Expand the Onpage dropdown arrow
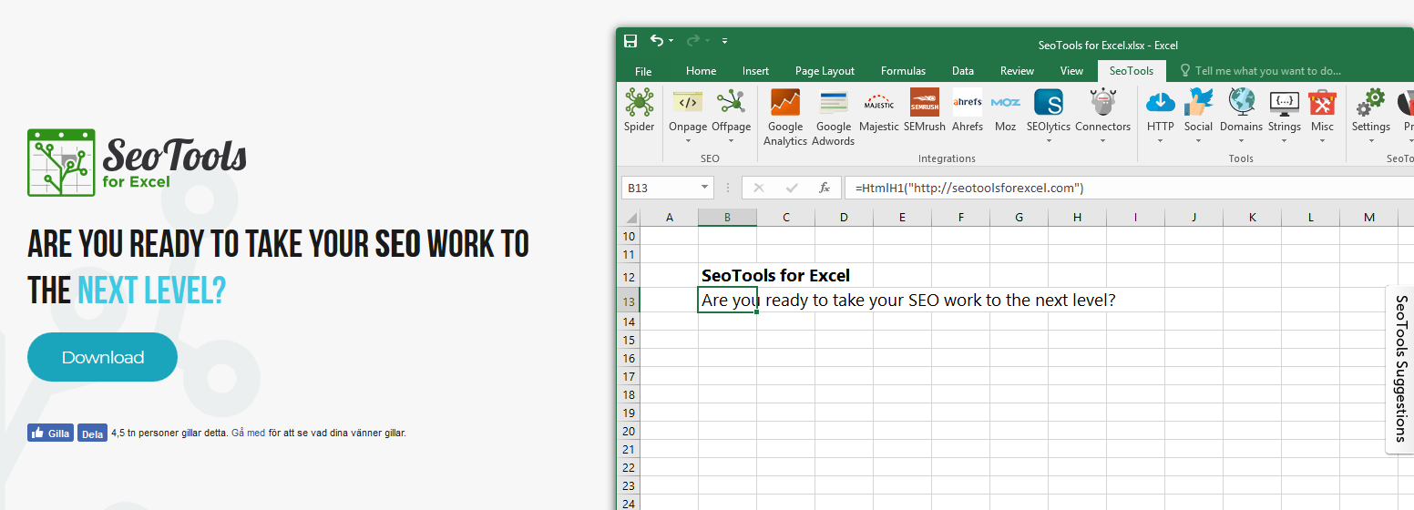Image resolution: width=1414 pixels, height=510 pixels. click(688, 141)
